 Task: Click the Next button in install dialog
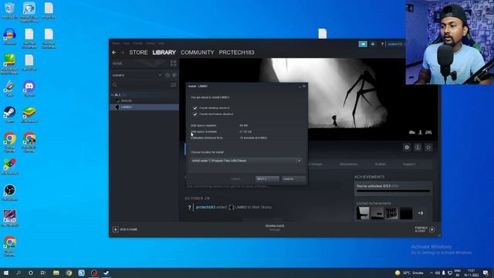[x=267, y=178]
